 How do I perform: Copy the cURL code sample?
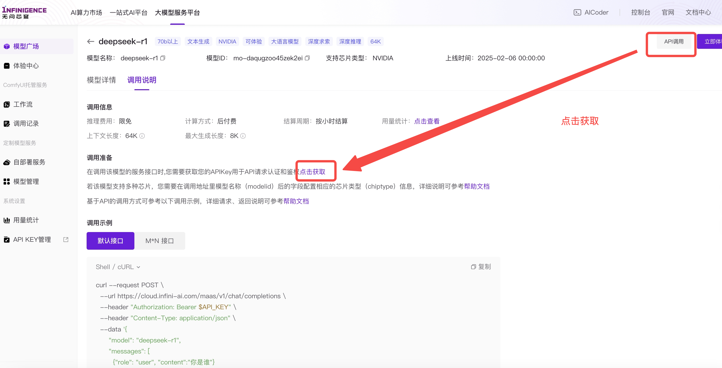coord(481,267)
